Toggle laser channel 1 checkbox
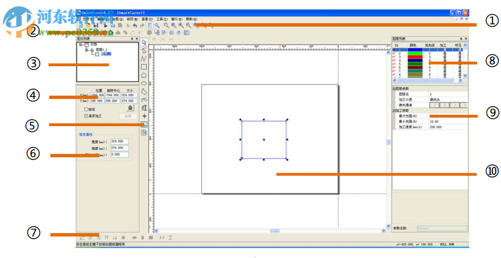The width and height of the screenshot is (501, 258). click(434, 105)
